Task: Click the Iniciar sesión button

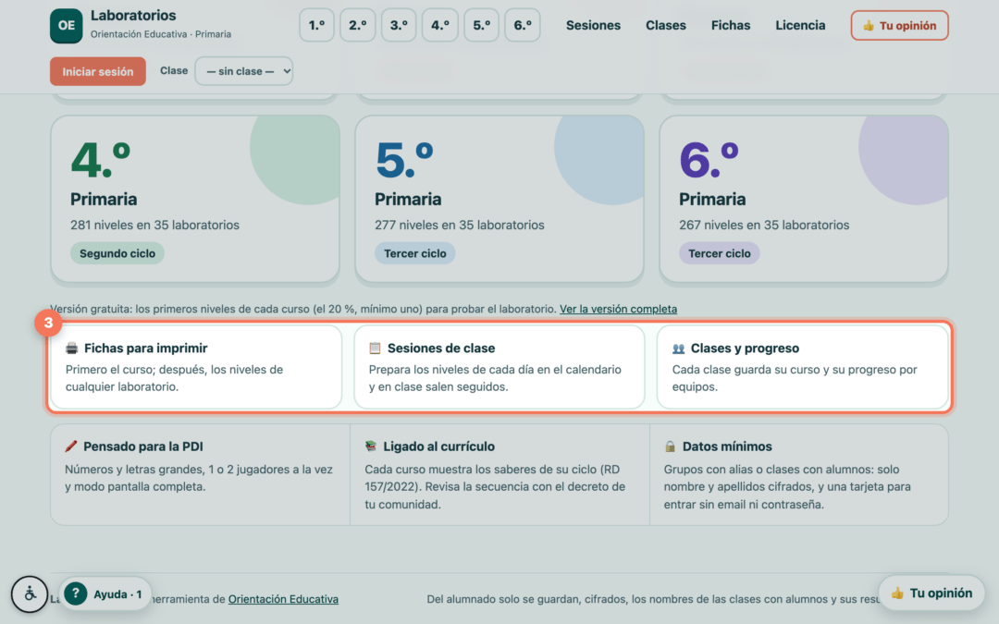Action: tap(98, 71)
